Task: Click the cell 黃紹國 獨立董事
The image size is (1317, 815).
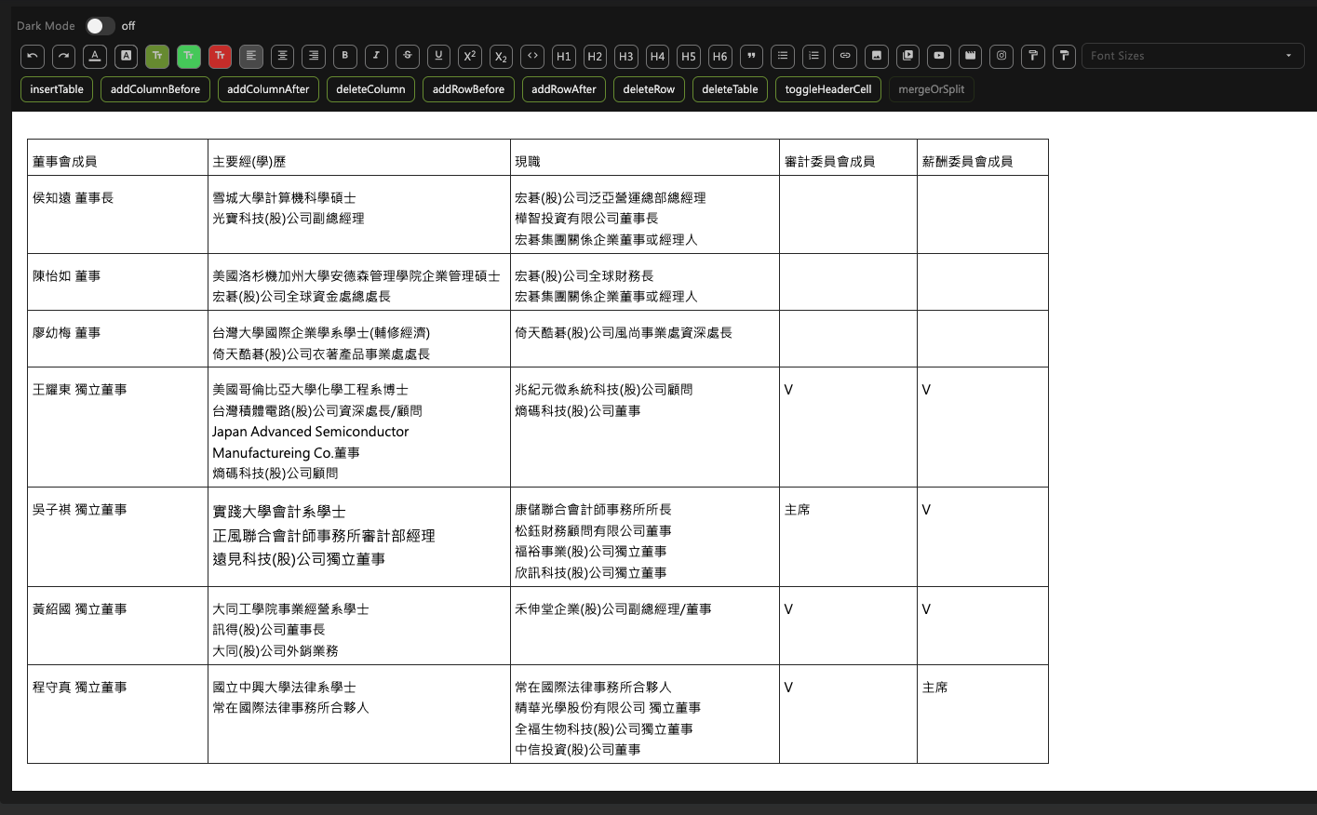Action: tap(117, 625)
